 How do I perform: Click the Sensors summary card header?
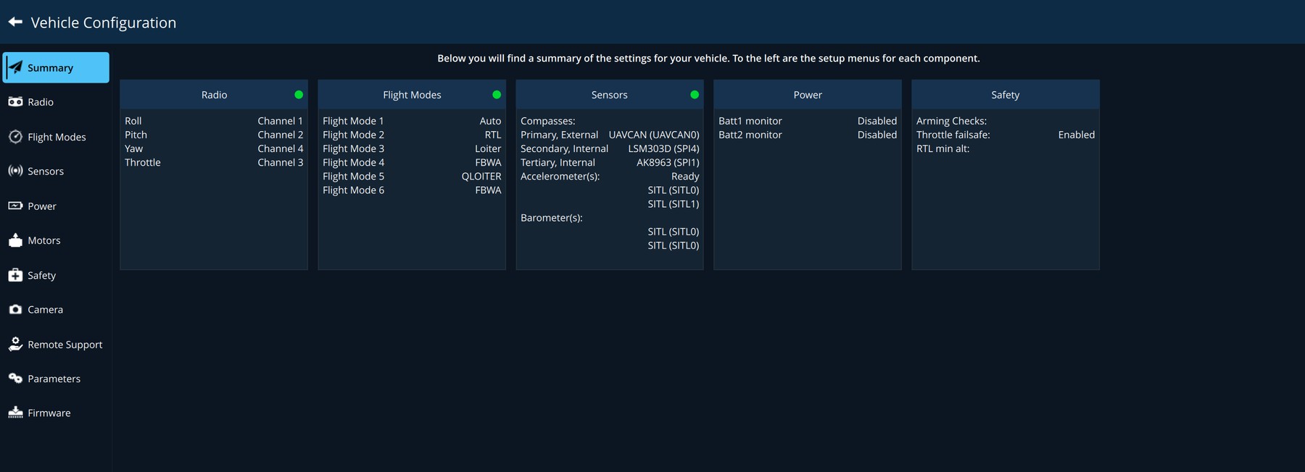[610, 95]
